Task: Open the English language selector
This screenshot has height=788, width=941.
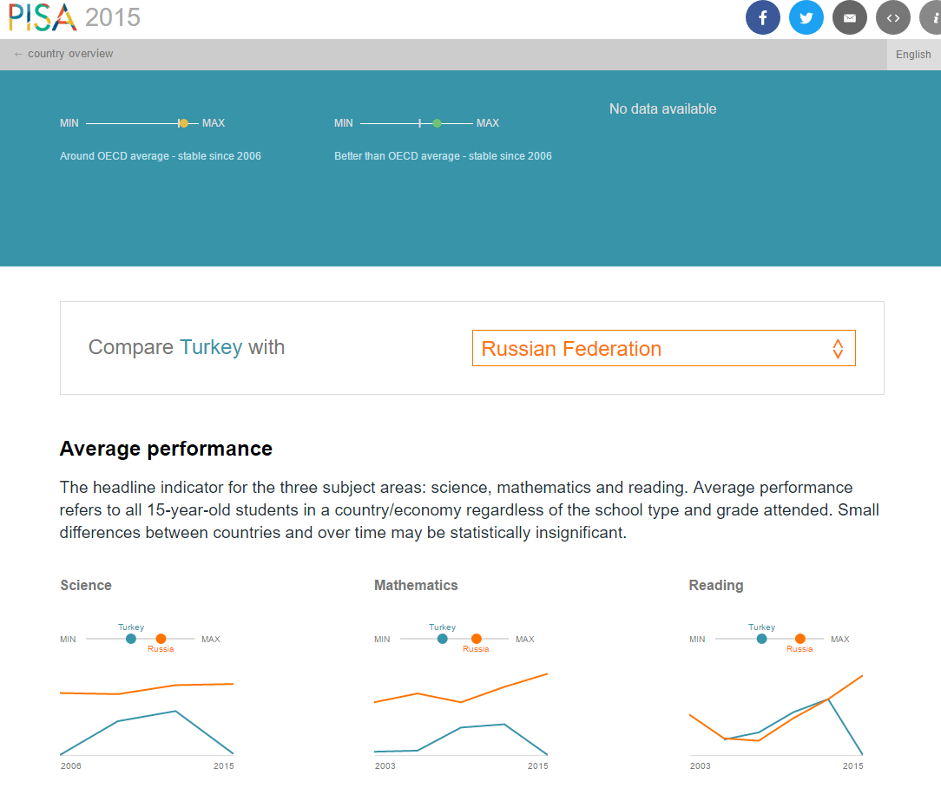Action: coord(913,54)
